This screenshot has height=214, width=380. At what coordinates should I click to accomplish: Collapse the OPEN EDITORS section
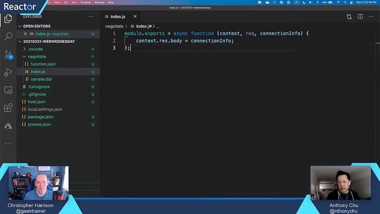(58, 26)
